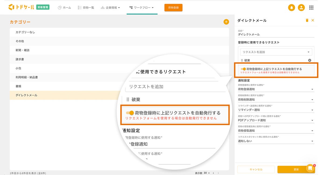The width and height of the screenshot is (322, 175).
Task: Select the 書類 category row
Action: (119, 86)
